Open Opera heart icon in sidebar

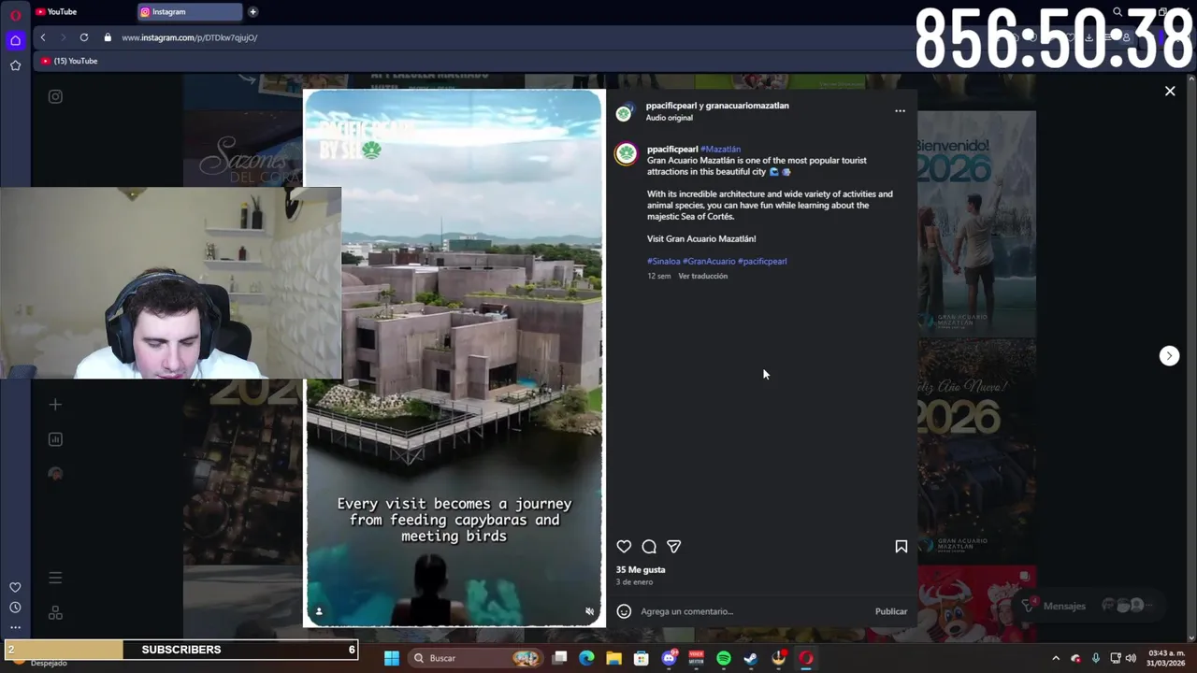[x=15, y=587]
